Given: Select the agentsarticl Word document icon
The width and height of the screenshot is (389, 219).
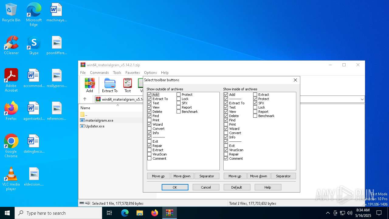Looking at the screenshot, I should [34, 111].
